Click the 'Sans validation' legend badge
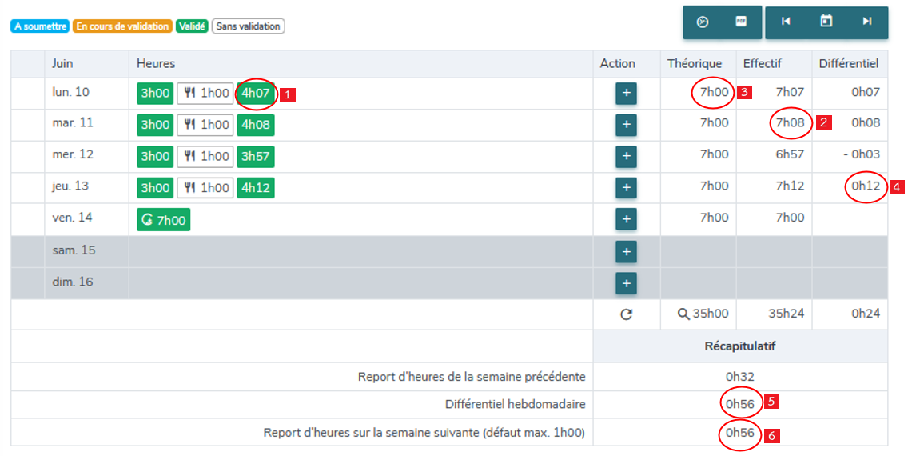This screenshot has width=912, height=456. point(248,26)
